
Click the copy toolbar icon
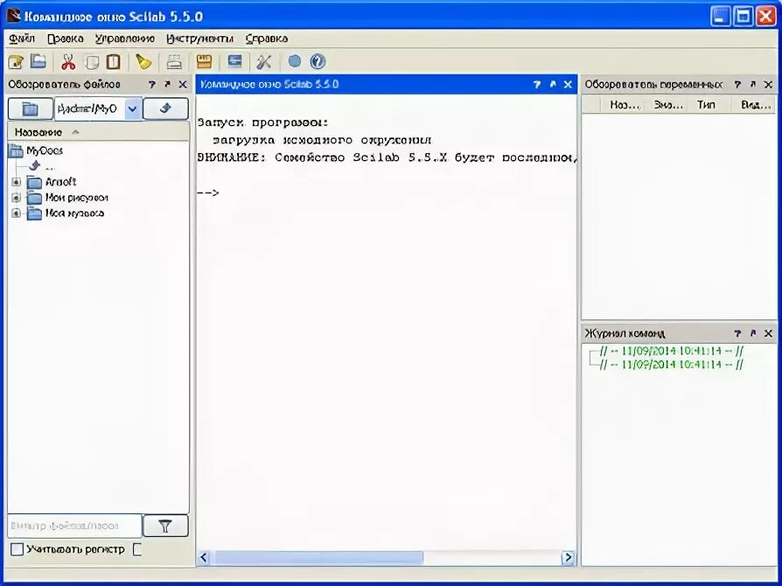91,62
